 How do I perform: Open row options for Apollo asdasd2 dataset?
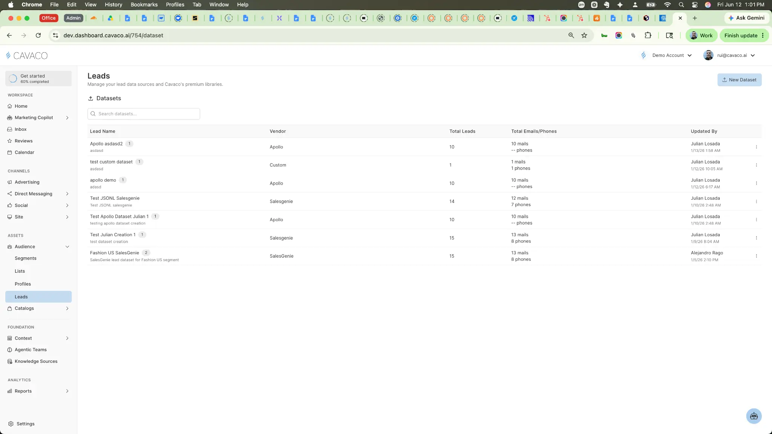coord(756,147)
